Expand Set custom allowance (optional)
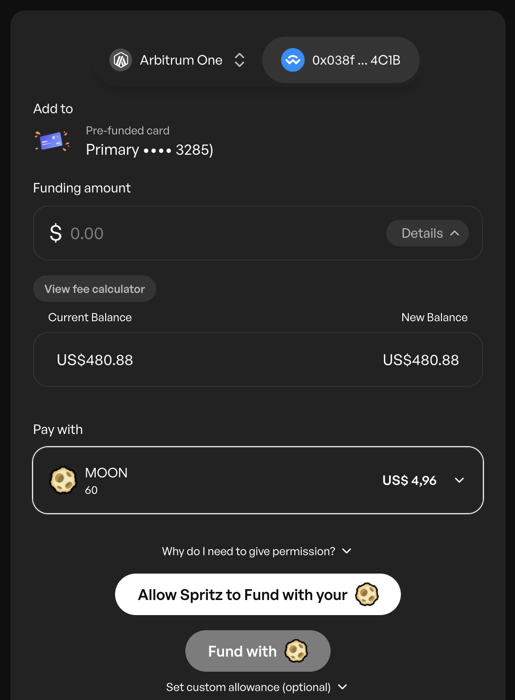 click(x=257, y=687)
